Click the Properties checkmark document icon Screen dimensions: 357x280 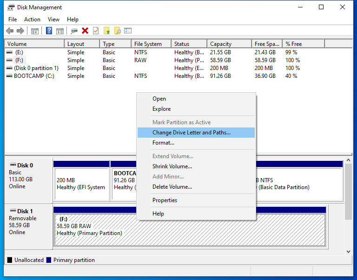coord(96,31)
